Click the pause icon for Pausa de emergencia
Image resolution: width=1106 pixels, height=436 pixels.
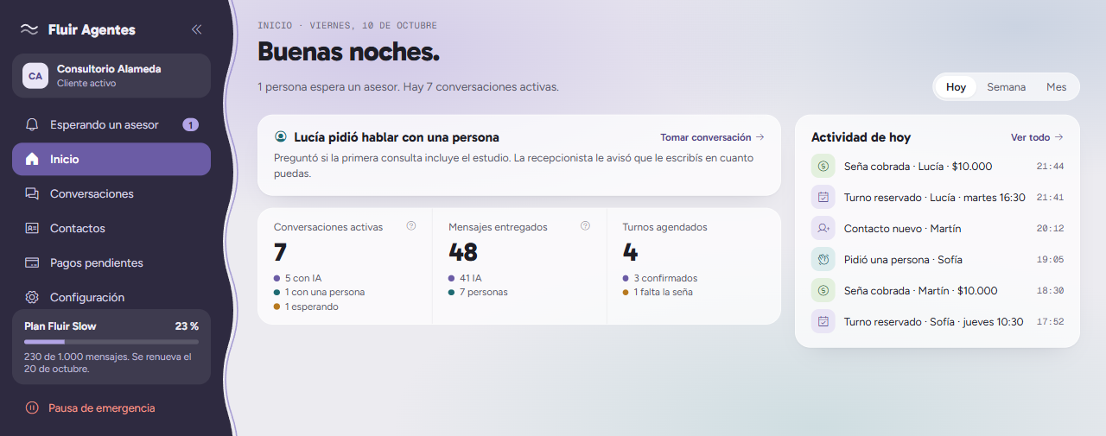(x=32, y=408)
